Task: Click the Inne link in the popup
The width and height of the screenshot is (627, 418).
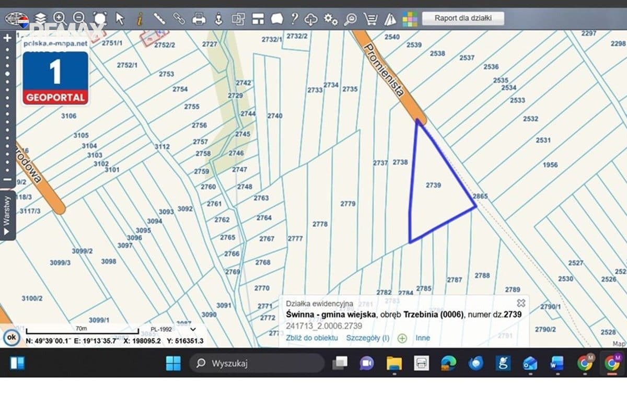Action: tap(423, 338)
